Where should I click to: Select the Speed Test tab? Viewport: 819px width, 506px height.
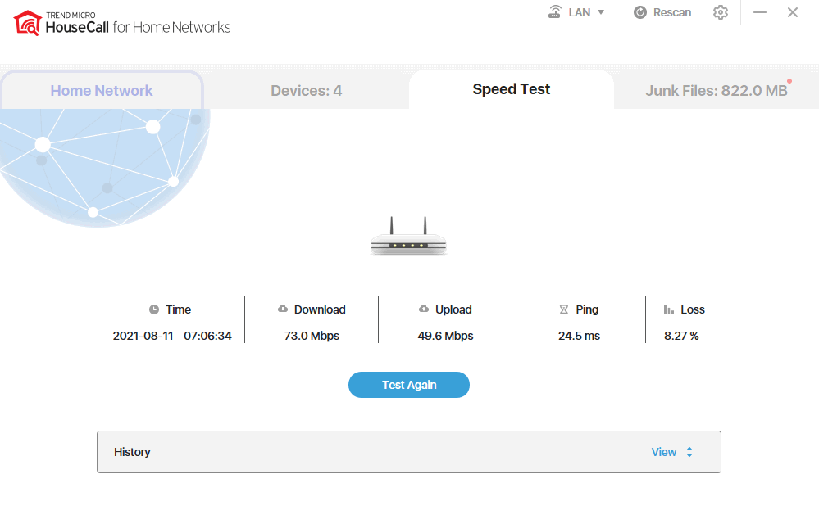(x=511, y=89)
